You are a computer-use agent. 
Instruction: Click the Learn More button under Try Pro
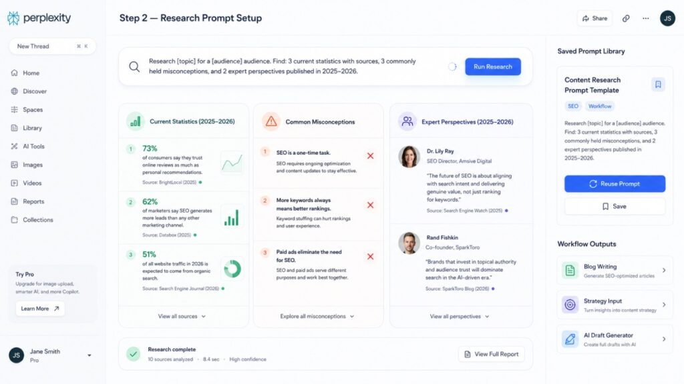click(x=40, y=309)
